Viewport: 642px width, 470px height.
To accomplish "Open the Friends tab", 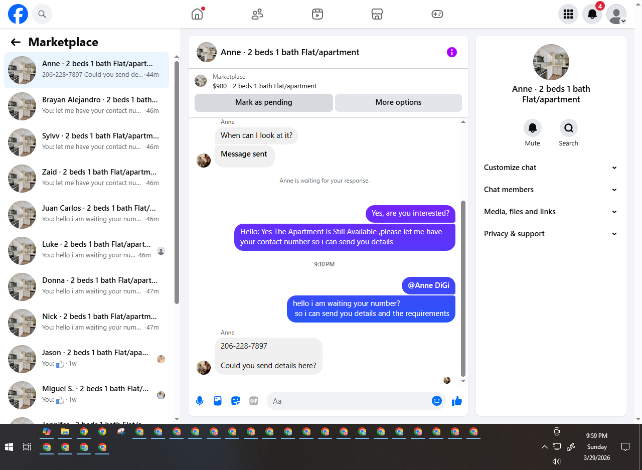I will tap(257, 14).
